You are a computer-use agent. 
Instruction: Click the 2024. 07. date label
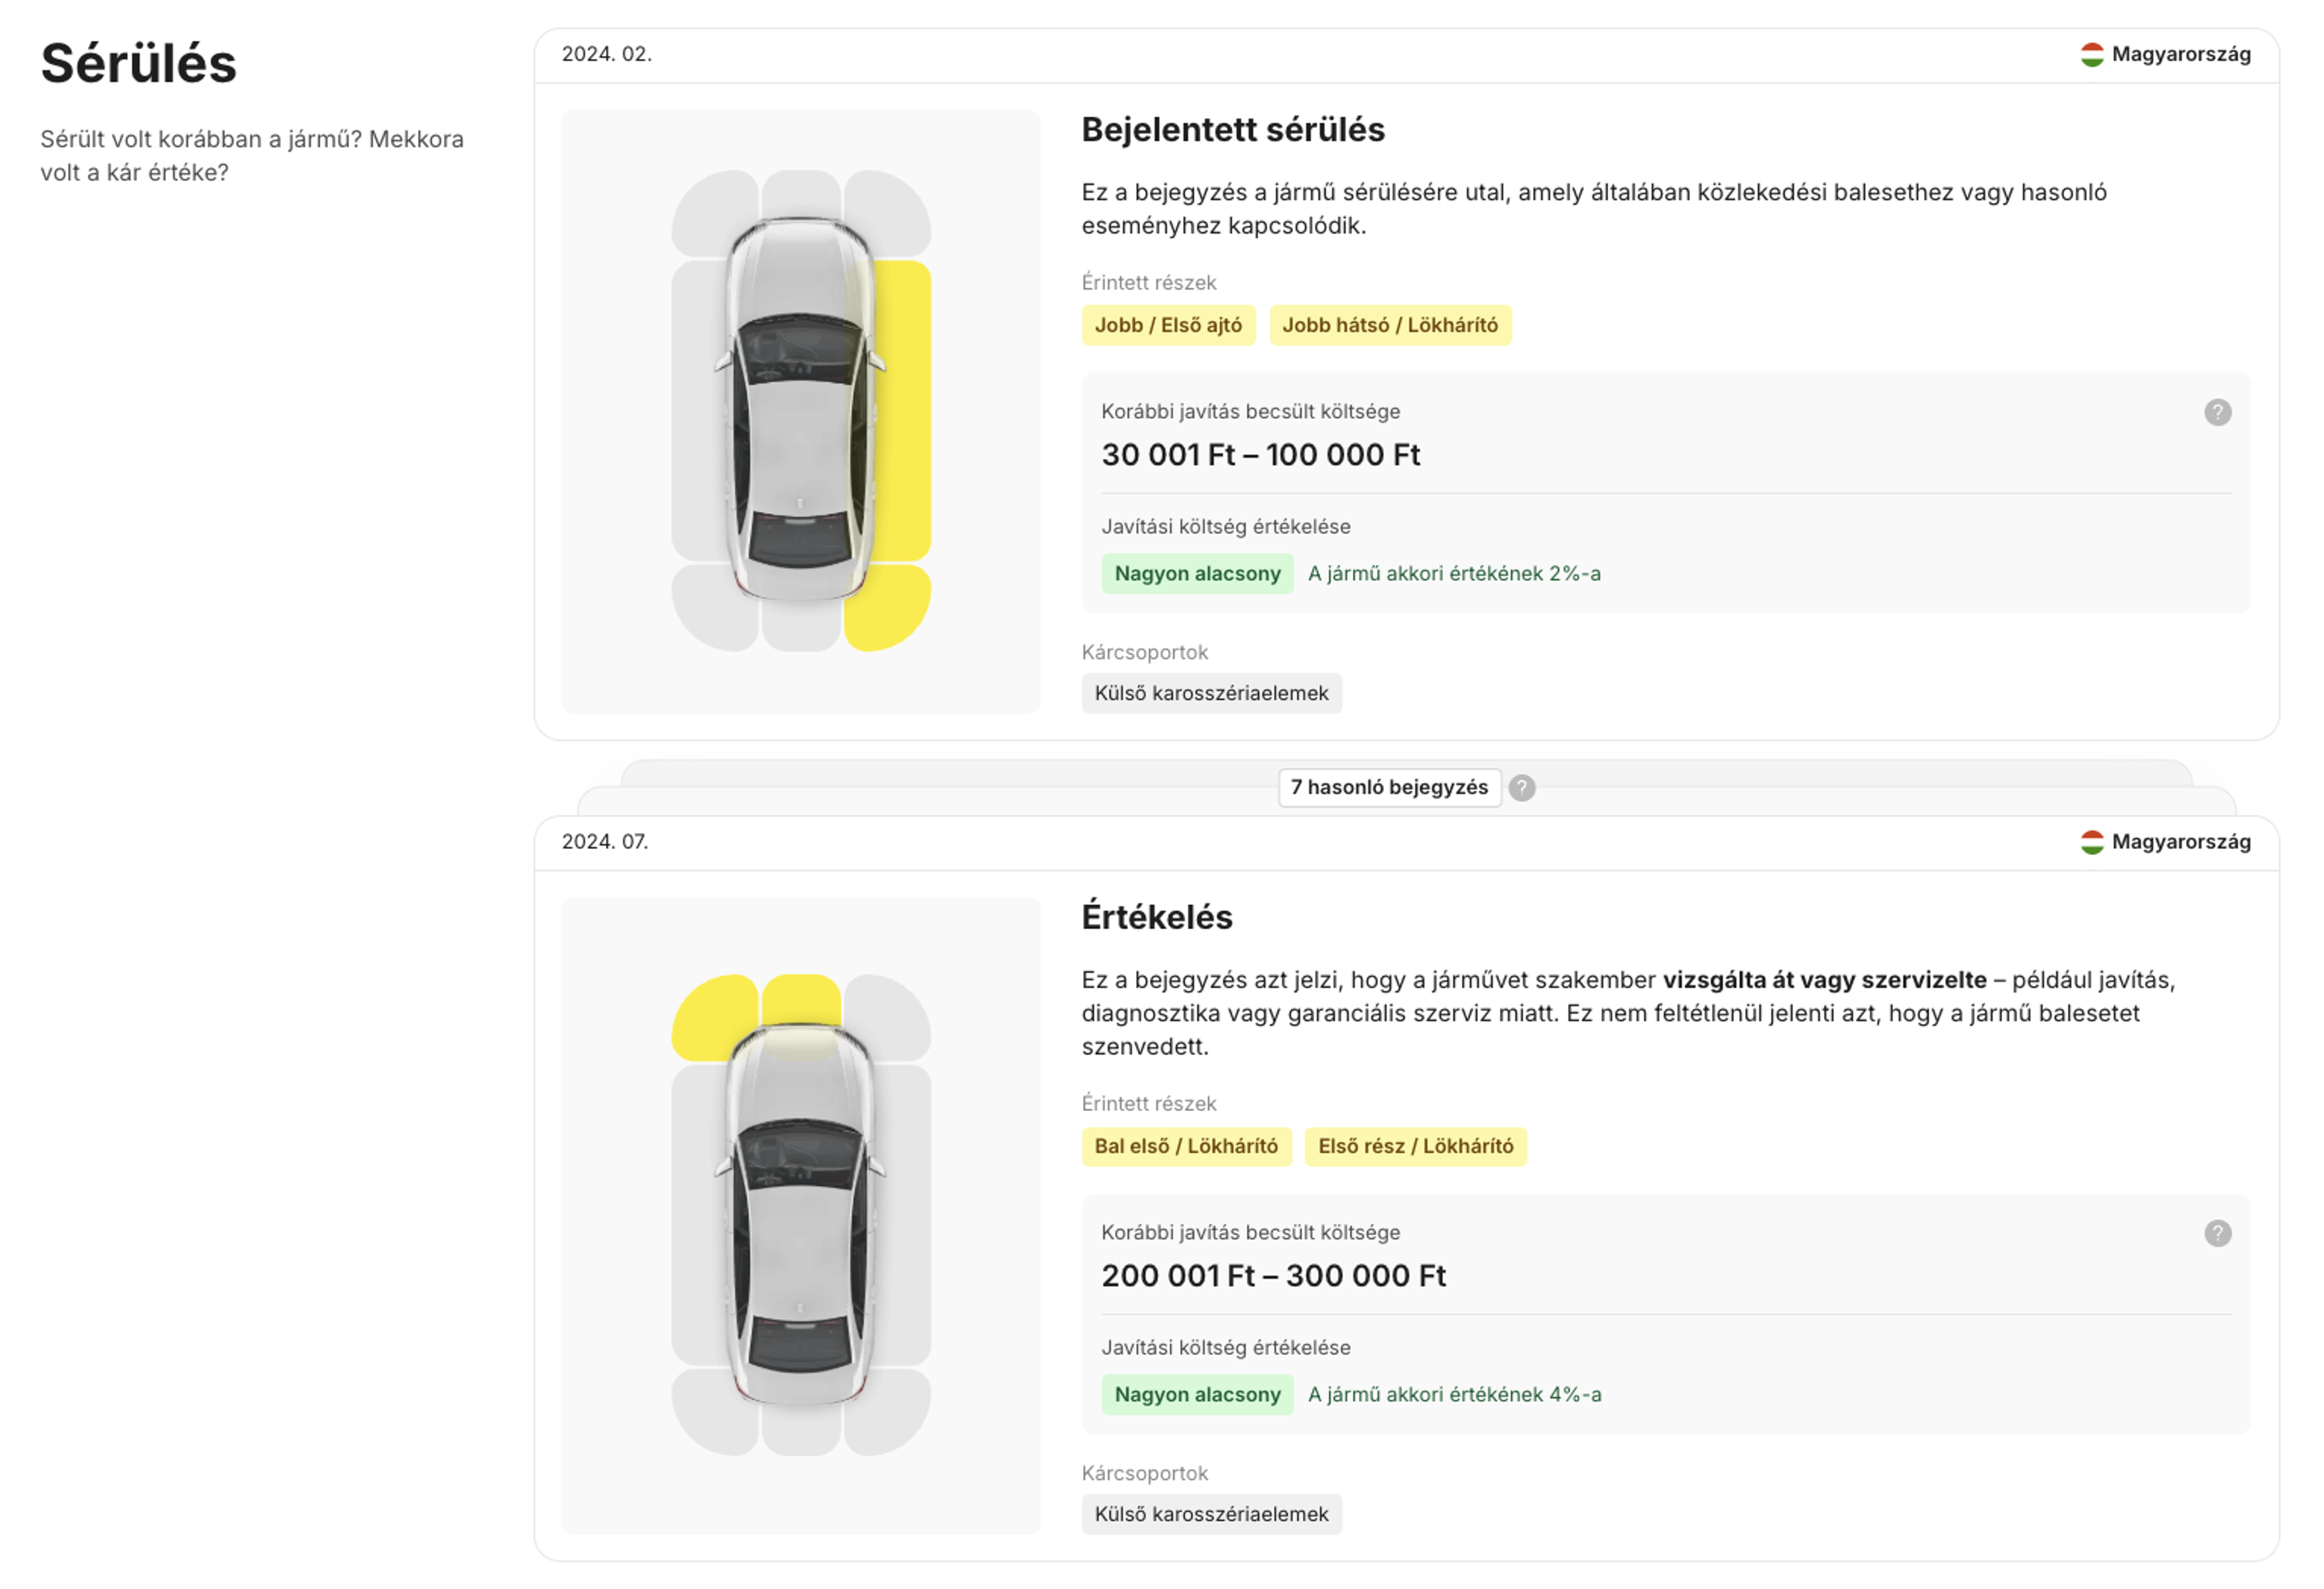click(x=604, y=842)
